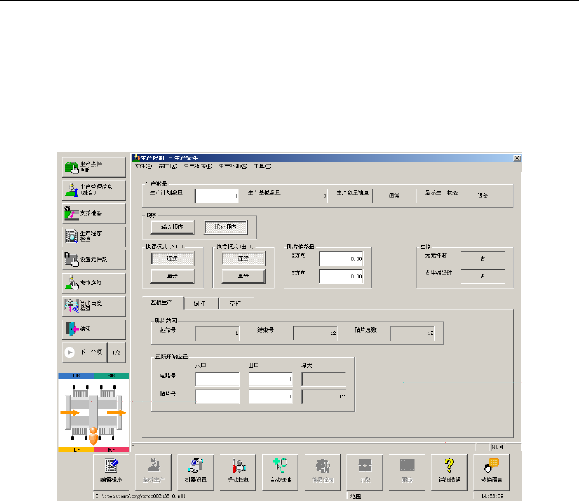The height and width of the screenshot is (501, 579).
Task: Click the 贴片号 入口 input field
Action: [x=217, y=396]
